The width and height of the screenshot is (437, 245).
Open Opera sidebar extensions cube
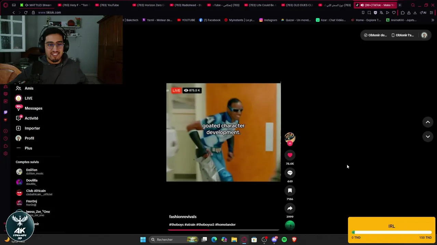[5, 146]
